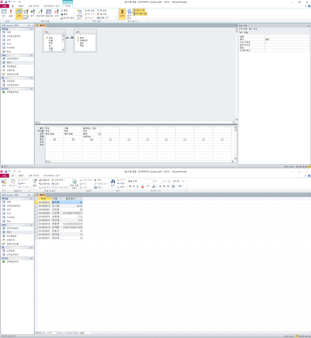The height and width of the screenshot is (338, 311).
Task: Click the 행 삽입 button
Action: [x=90, y=10]
